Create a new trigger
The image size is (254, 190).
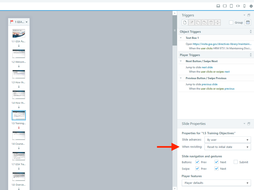pos(185,23)
